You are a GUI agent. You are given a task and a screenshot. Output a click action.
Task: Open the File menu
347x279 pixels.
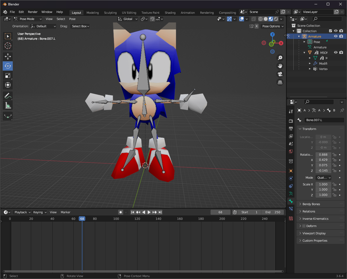pos(12,12)
